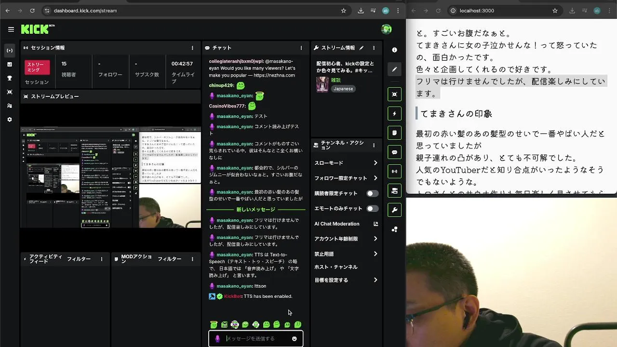The image size is (617, 347).
Task: Open the community moderators sidebar icon
Action: pyautogui.click(x=10, y=106)
